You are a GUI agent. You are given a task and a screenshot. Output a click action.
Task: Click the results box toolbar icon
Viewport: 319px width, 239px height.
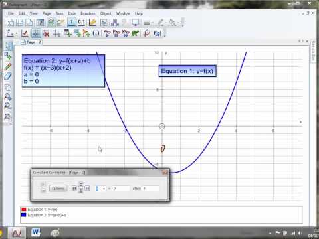click(40, 23)
